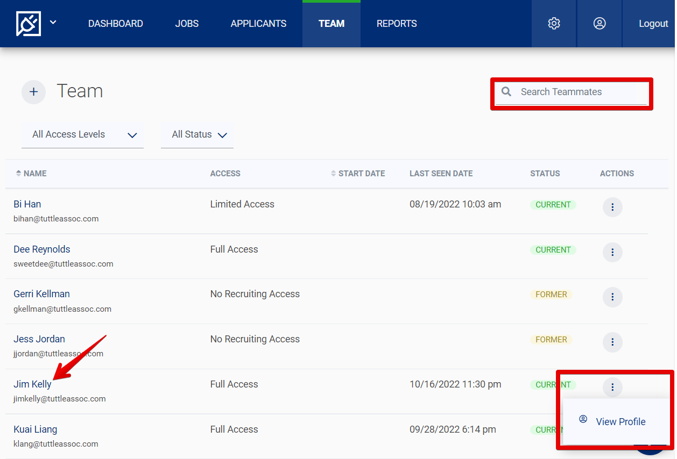Select View Profile from the open menu
The width and height of the screenshot is (677, 459).
[x=620, y=421]
